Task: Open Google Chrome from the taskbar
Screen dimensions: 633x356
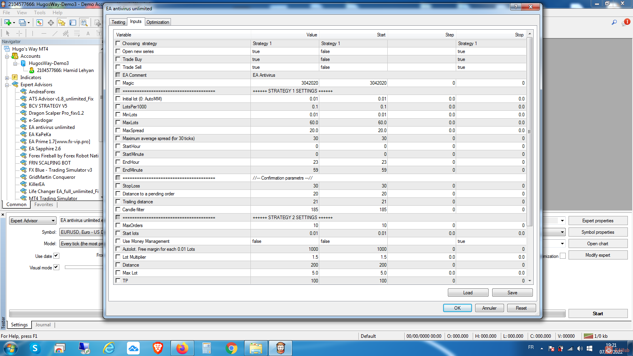Action: (231, 348)
